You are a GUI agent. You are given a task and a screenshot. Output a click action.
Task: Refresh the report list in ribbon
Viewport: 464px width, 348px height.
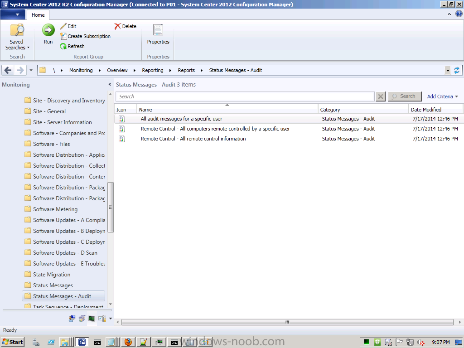coord(72,46)
